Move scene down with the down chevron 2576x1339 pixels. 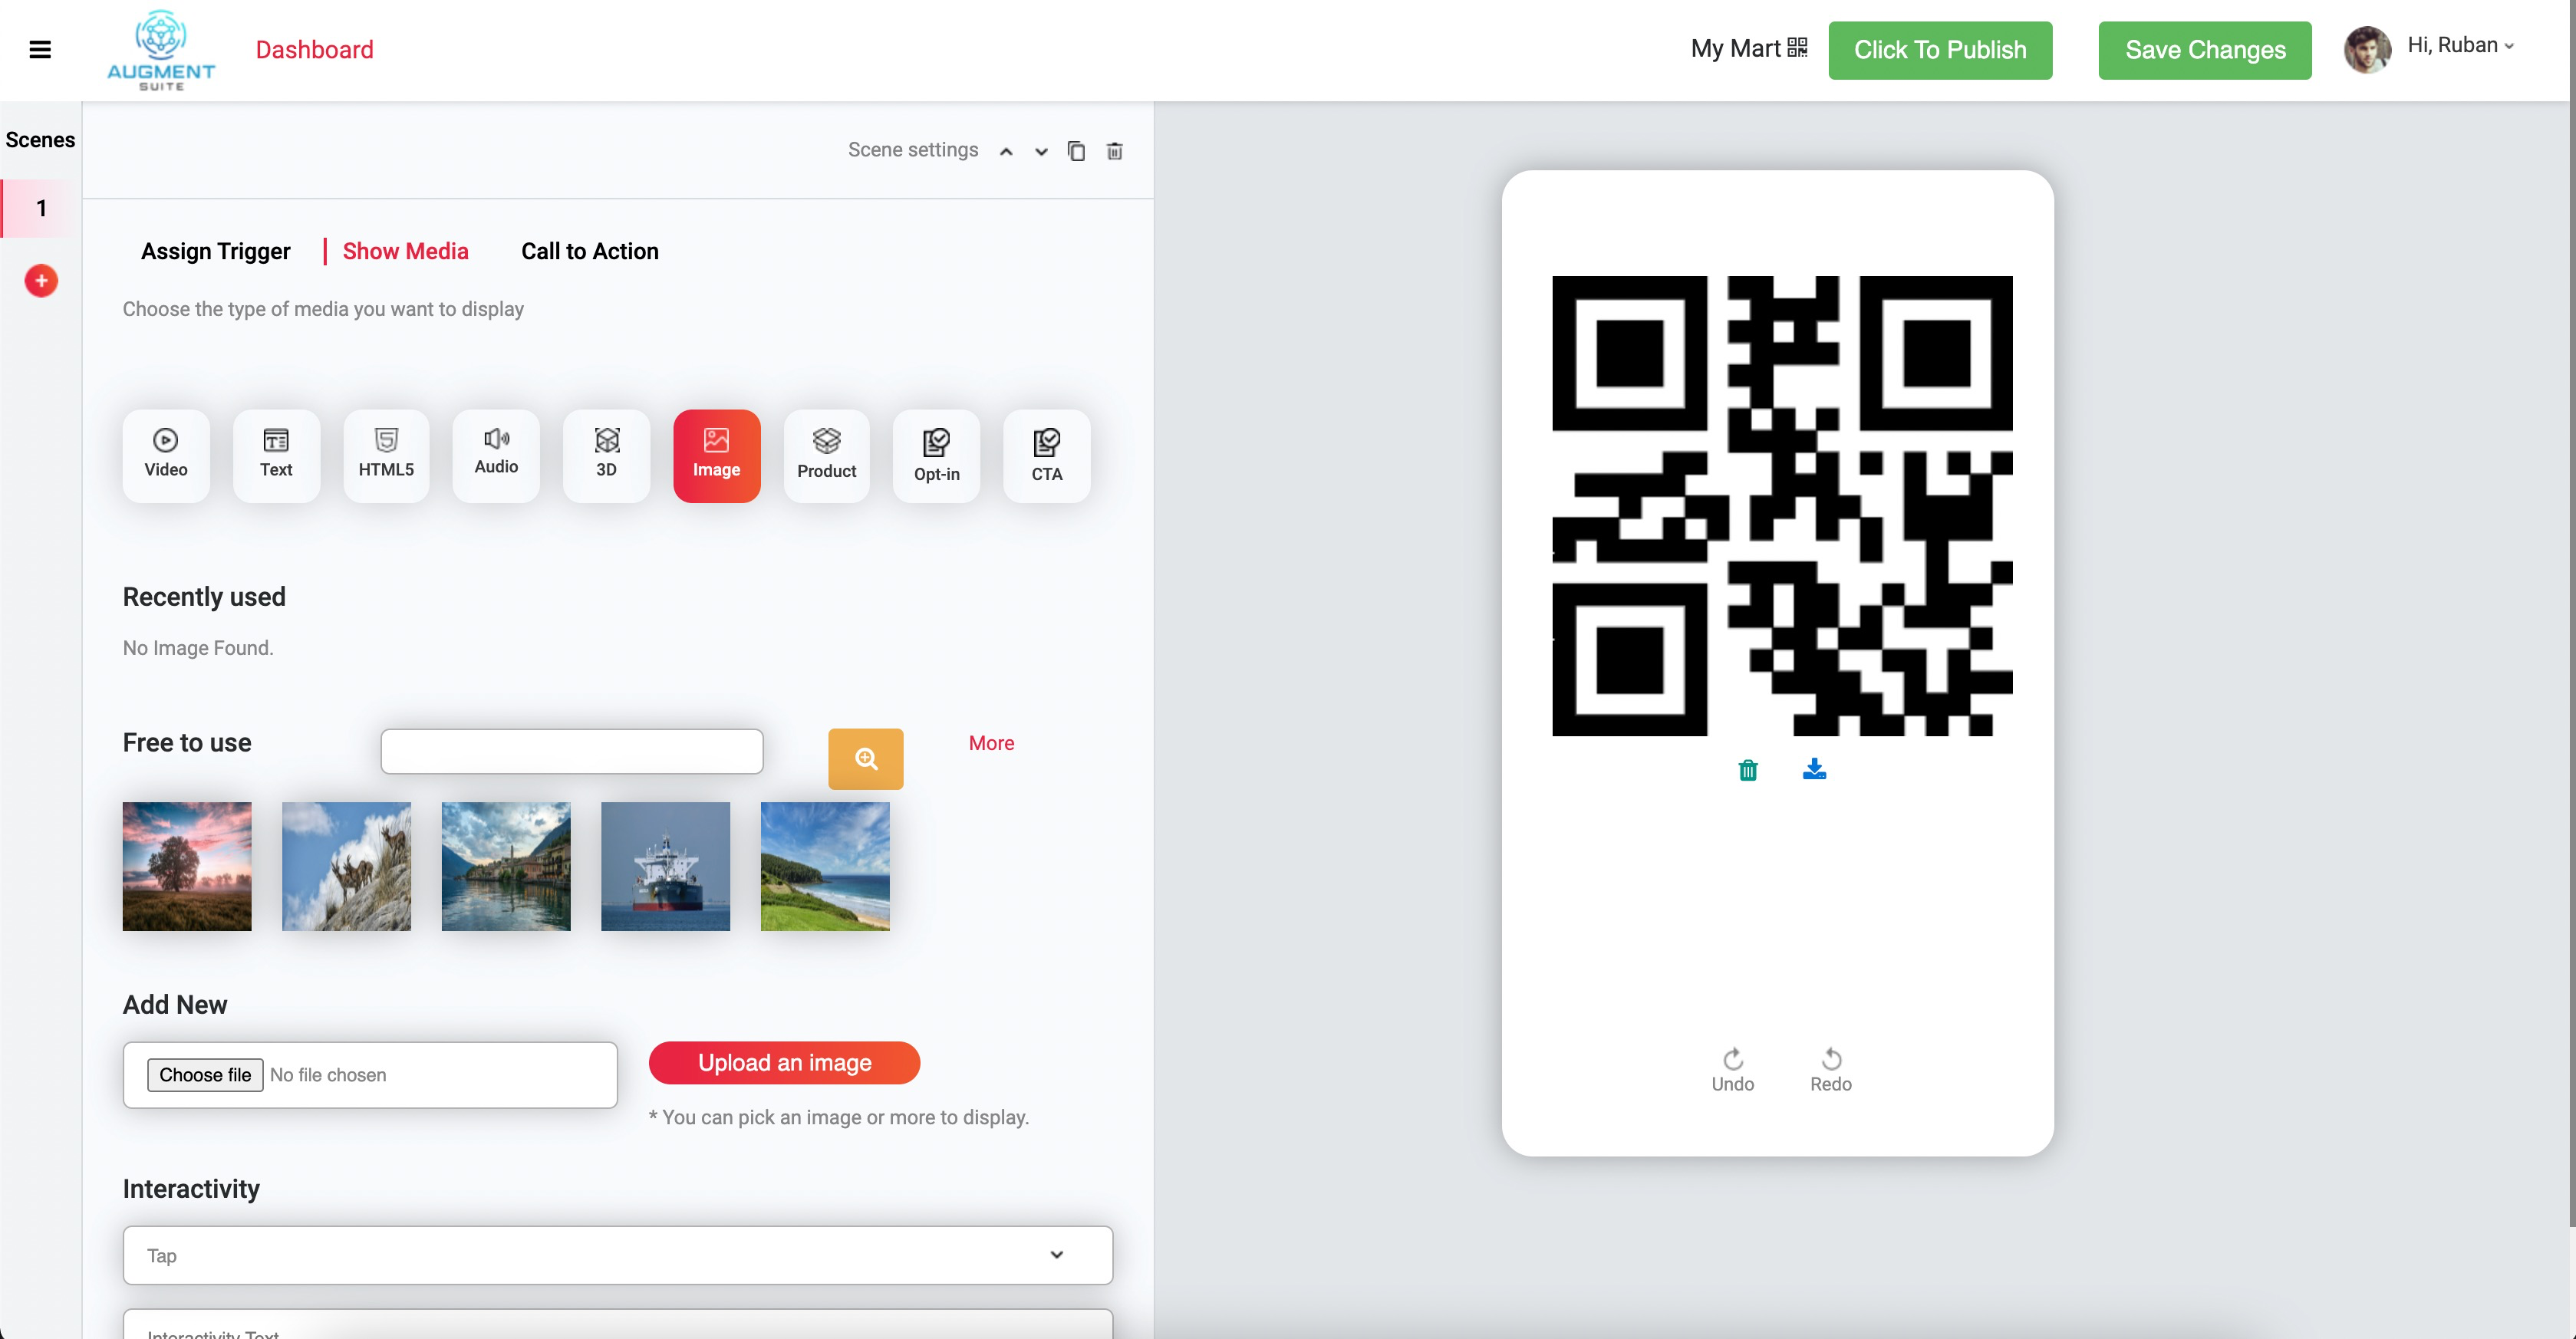(1041, 152)
